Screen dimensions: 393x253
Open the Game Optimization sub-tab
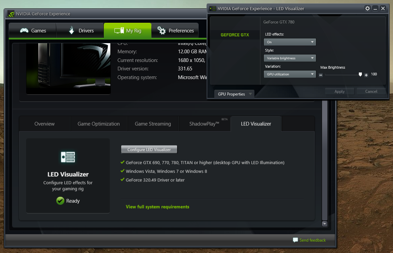(x=99, y=124)
